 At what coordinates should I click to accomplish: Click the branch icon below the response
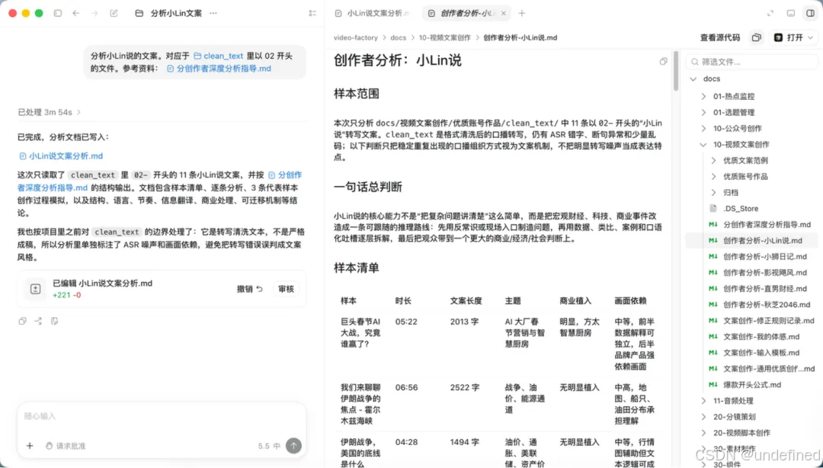38,321
